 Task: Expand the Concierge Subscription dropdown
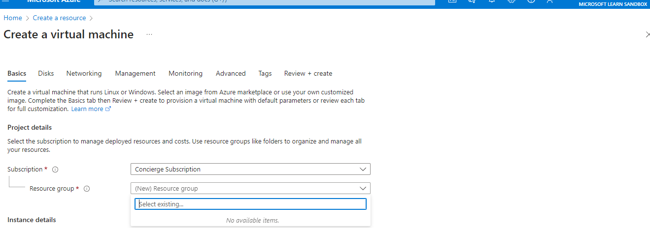click(250, 169)
